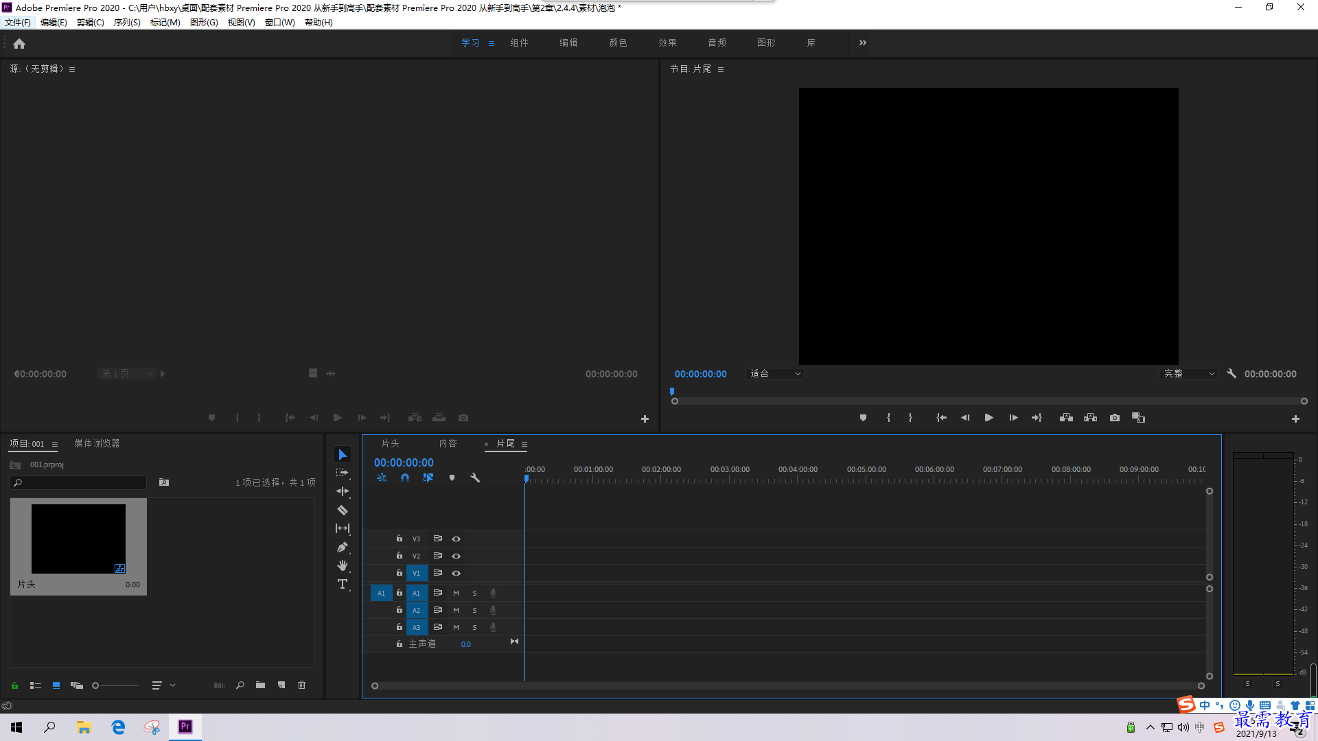Toggle insert sequences as nests
Image resolution: width=1318 pixels, height=741 pixels.
coord(382,478)
